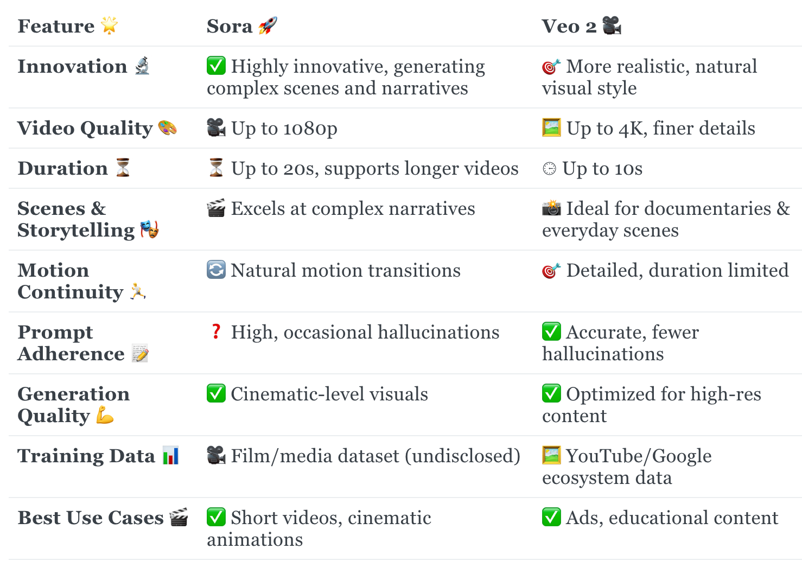The width and height of the screenshot is (802, 561).
Task: Click the clapperboard emoji beside Best Use Cases
Action: 179,517
